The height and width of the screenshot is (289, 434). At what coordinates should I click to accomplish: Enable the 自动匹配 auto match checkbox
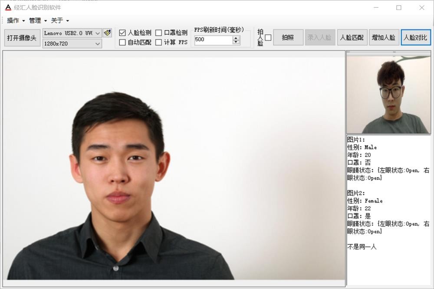pyautogui.click(x=122, y=42)
